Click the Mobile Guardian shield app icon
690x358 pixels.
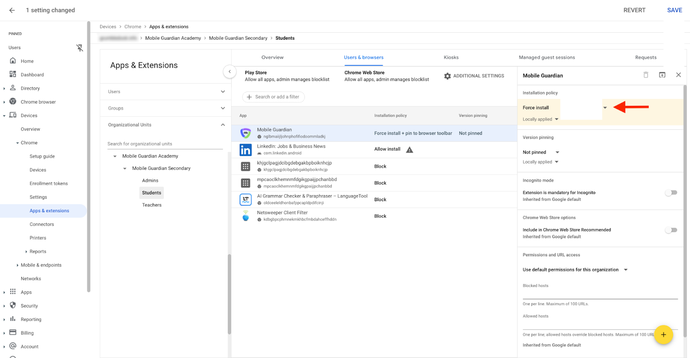click(245, 133)
